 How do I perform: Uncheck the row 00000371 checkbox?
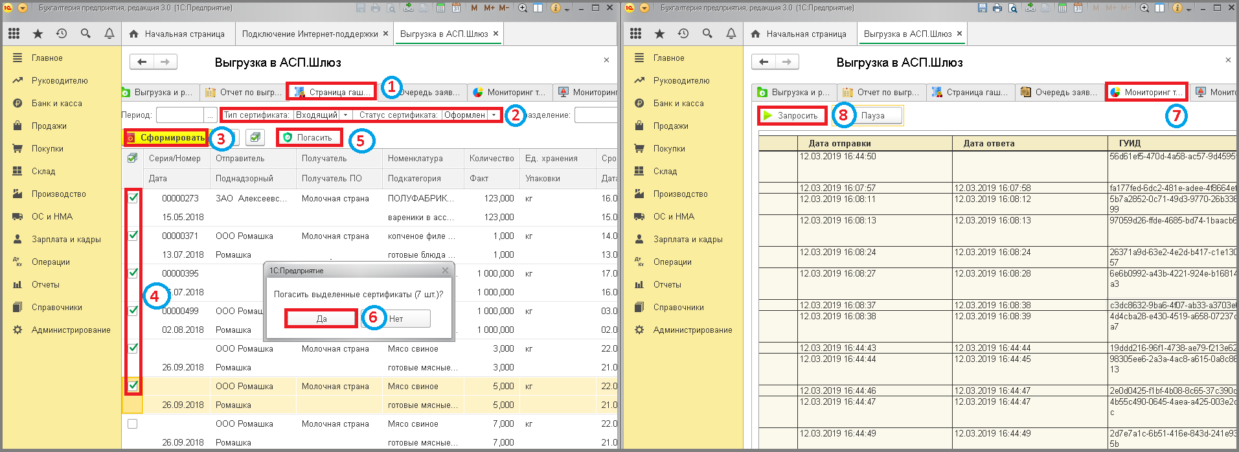click(x=133, y=236)
